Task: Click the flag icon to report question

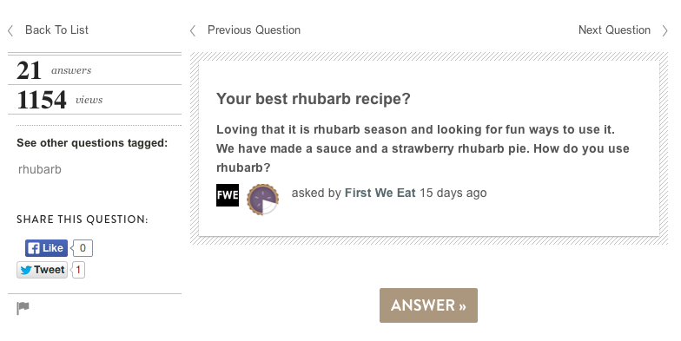Action: (x=23, y=308)
